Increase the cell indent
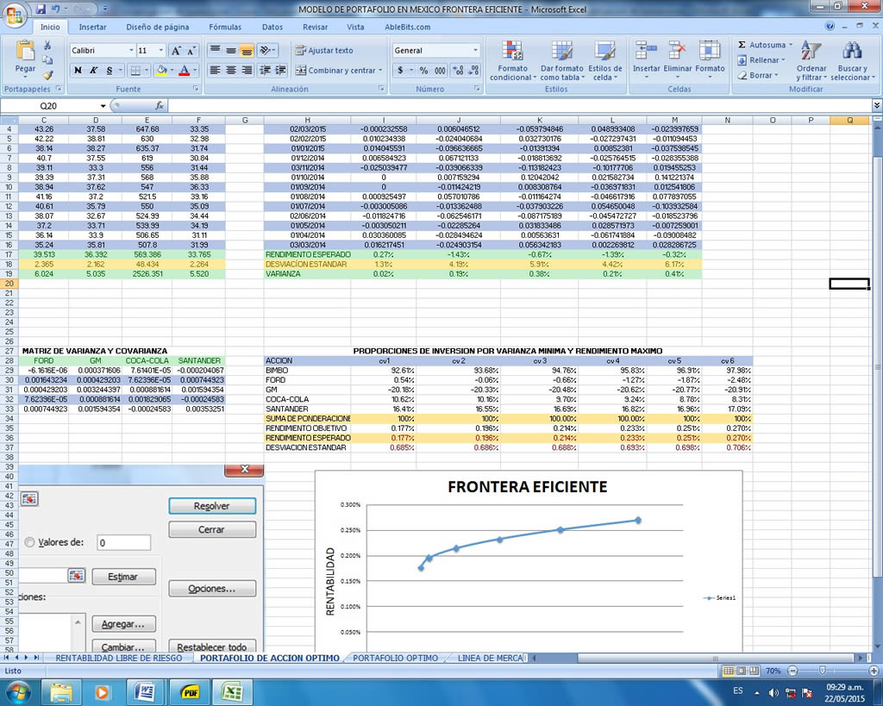The height and width of the screenshot is (706, 883). pyautogui.click(x=281, y=71)
